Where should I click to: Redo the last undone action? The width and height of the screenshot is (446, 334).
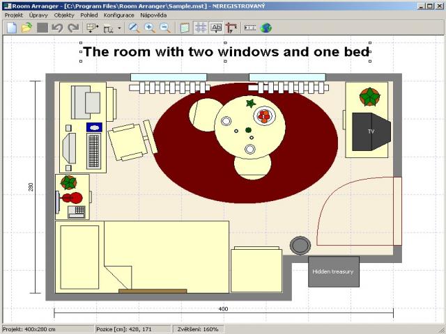point(73,28)
